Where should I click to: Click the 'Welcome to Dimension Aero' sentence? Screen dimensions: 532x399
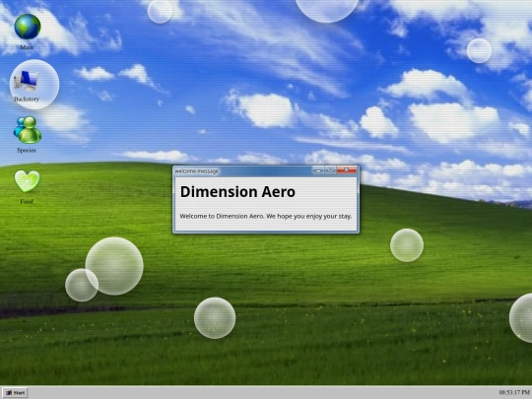point(266,216)
